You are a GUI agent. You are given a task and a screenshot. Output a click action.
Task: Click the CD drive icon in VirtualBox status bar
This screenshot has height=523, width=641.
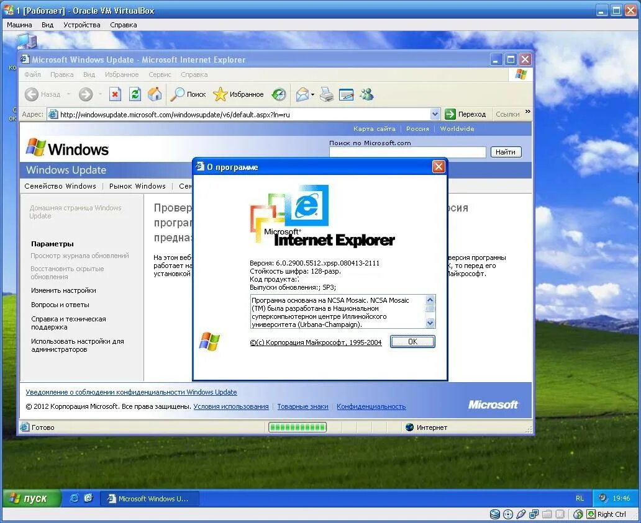coord(508,514)
